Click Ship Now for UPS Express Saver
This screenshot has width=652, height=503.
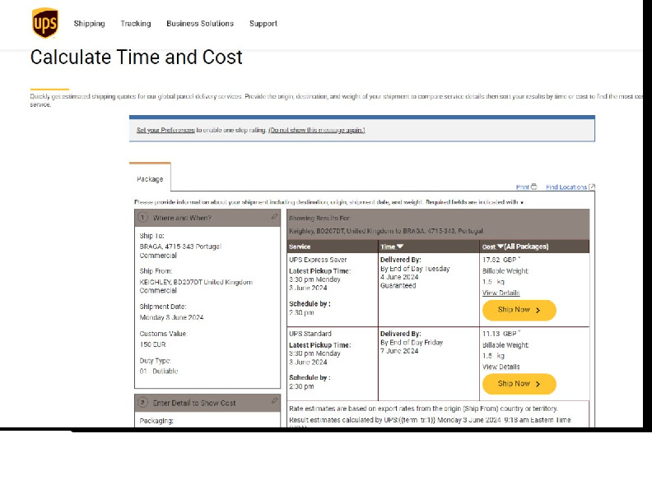pyautogui.click(x=519, y=310)
